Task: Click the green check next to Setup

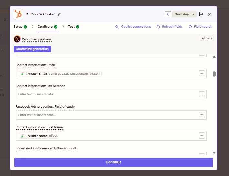Action: pos(25,27)
